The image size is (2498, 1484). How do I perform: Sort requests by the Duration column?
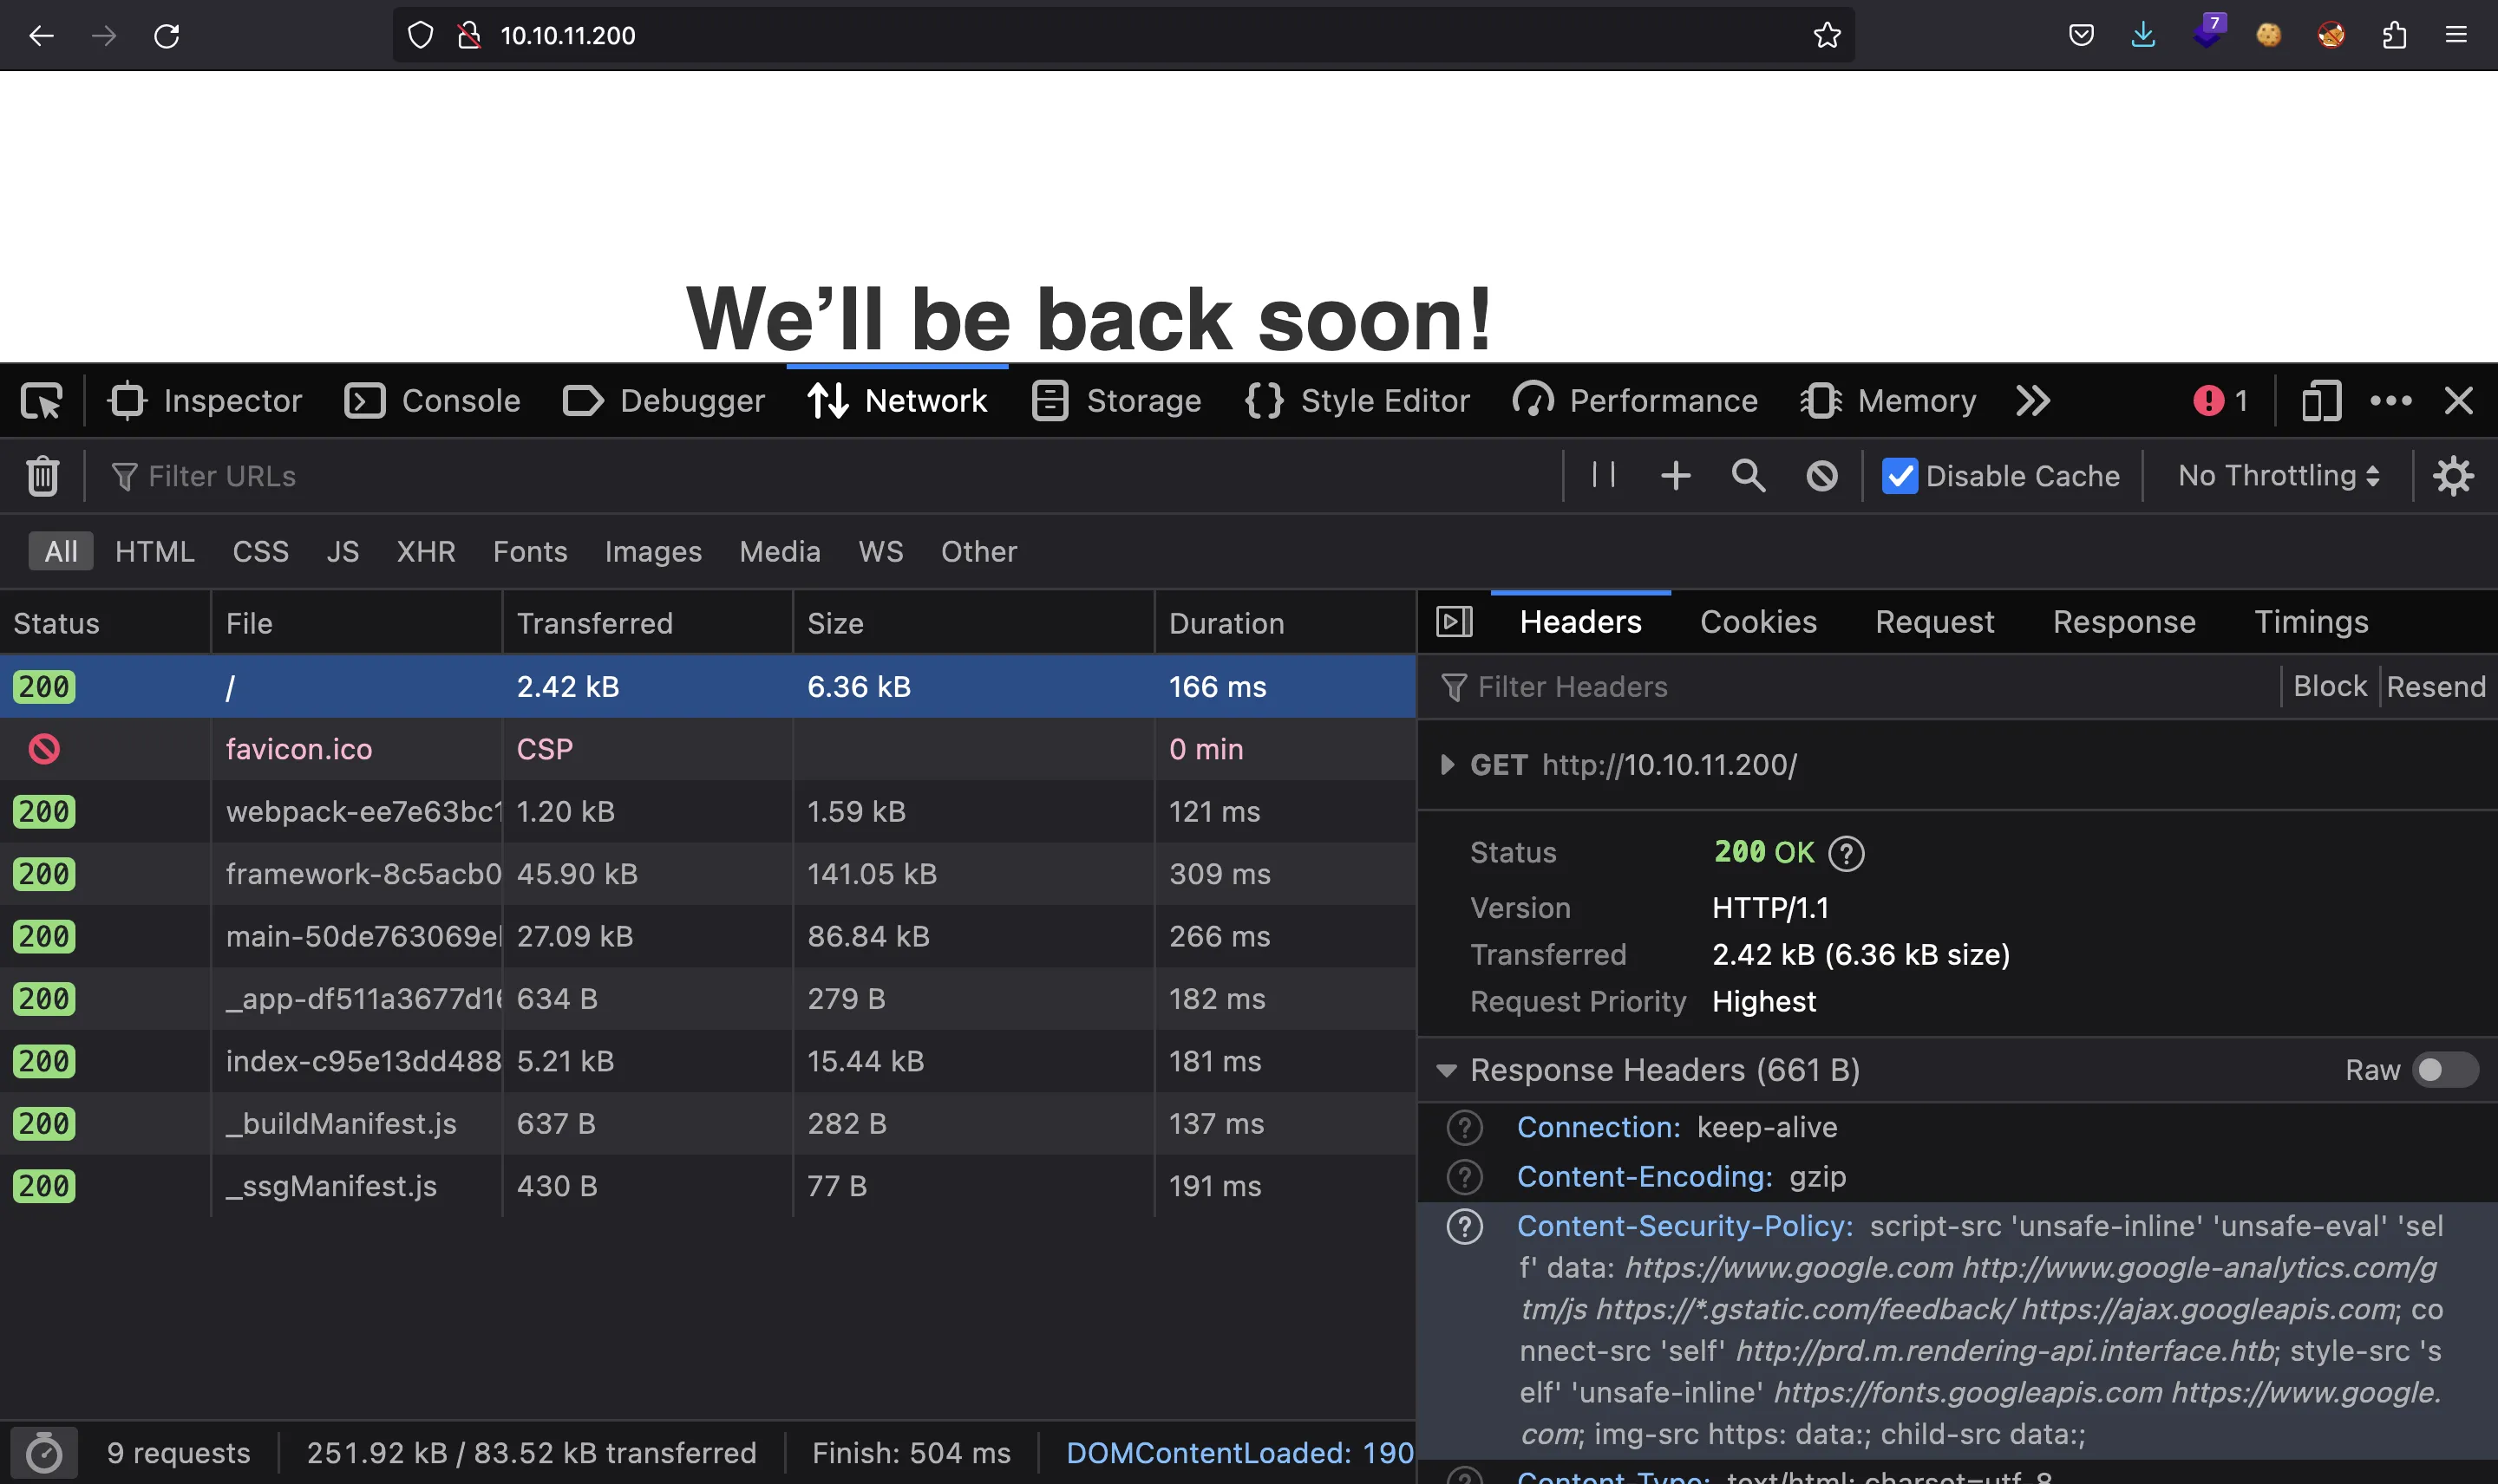1285,623
